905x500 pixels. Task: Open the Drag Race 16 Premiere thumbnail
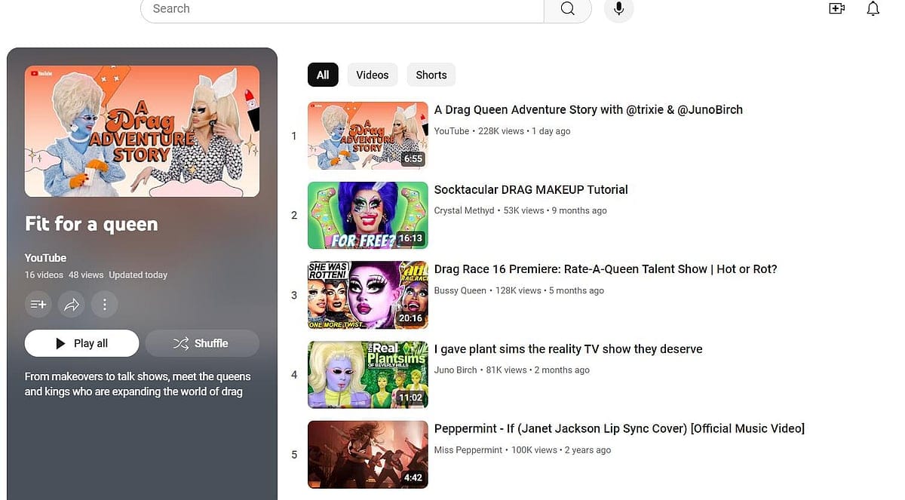point(368,295)
